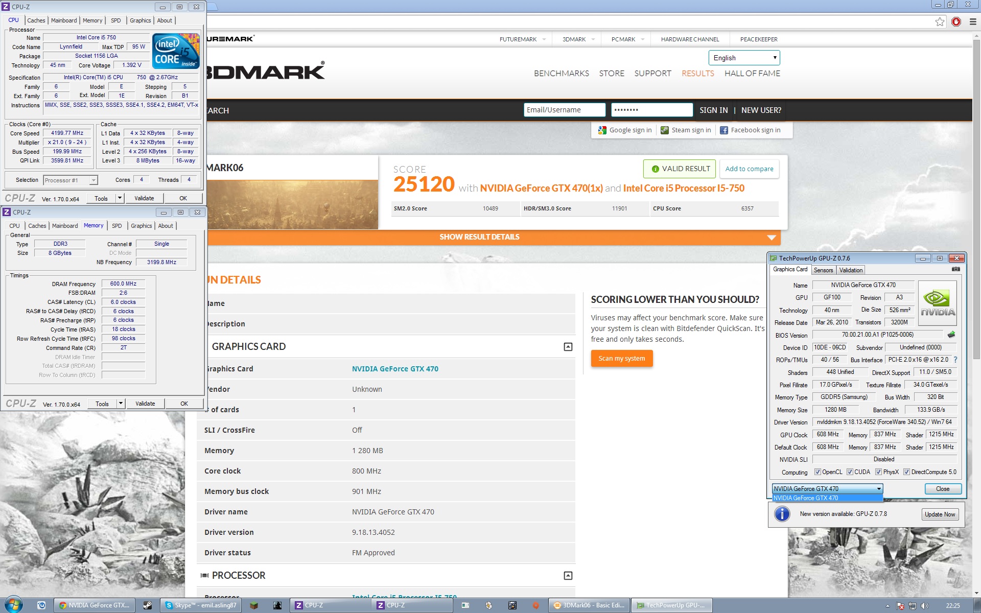Click the Facebook sign in icon
The image size is (981, 613).
click(723, 130)
